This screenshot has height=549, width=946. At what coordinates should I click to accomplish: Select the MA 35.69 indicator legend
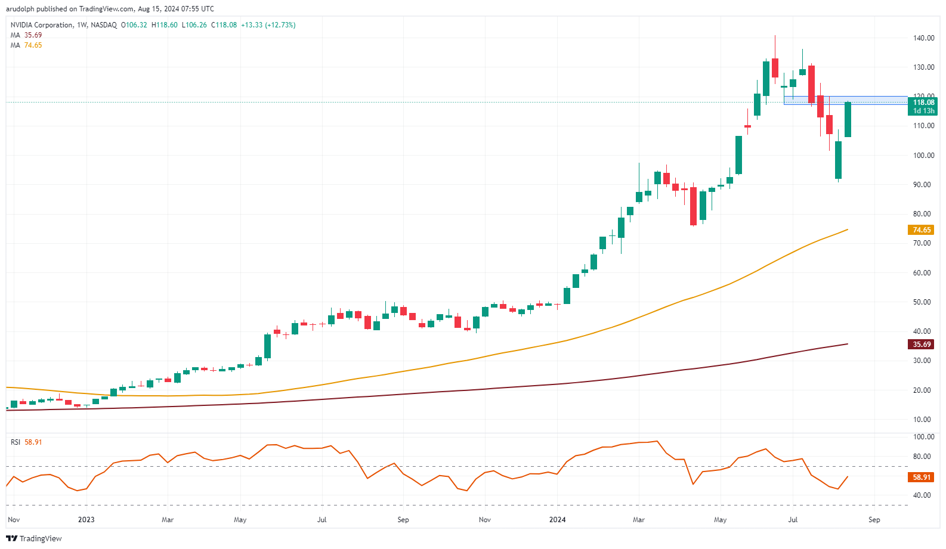(x=26, y=35)
